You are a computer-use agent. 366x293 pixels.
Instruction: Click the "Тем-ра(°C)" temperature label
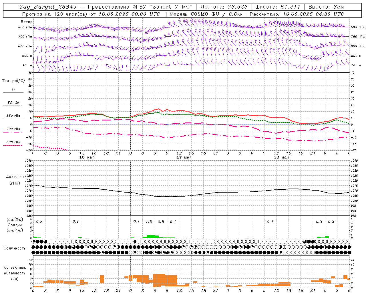(13, 81)
